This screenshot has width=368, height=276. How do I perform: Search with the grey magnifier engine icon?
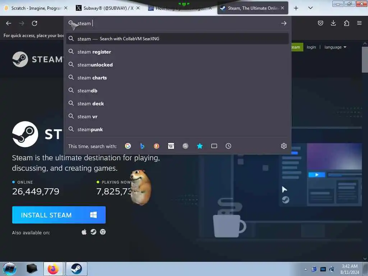185,146
